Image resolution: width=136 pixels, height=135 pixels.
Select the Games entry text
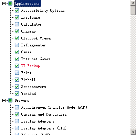(26, 52)
